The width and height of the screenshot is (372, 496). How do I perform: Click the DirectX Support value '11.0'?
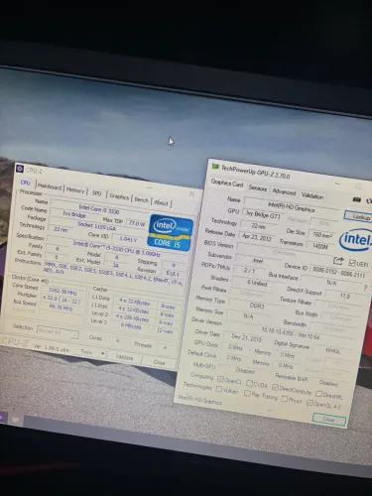345,296
